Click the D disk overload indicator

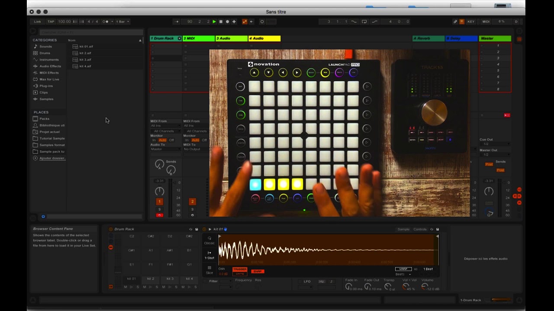[516, 22]
